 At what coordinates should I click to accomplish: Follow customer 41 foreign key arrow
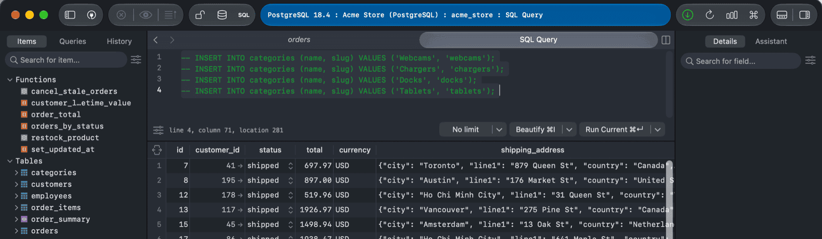click(240, 166)
